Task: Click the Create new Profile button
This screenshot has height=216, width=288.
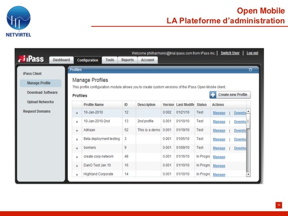Action: click(230, 95)
